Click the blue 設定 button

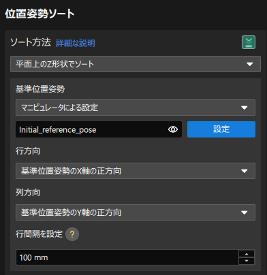tap(221, 129)
